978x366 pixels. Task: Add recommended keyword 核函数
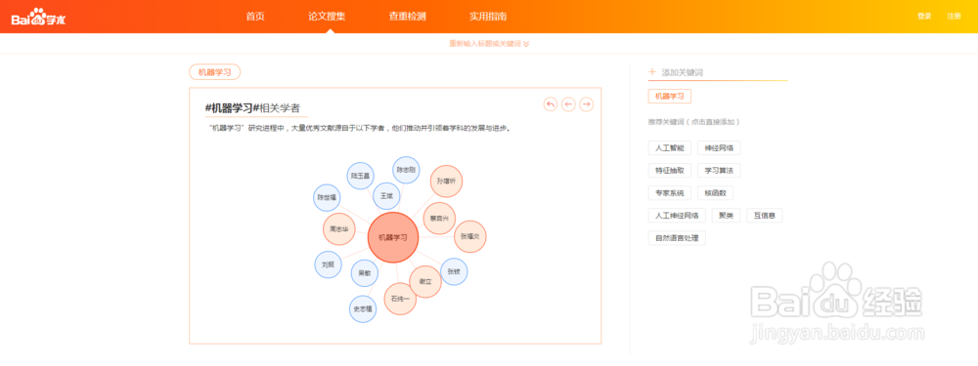716,193
